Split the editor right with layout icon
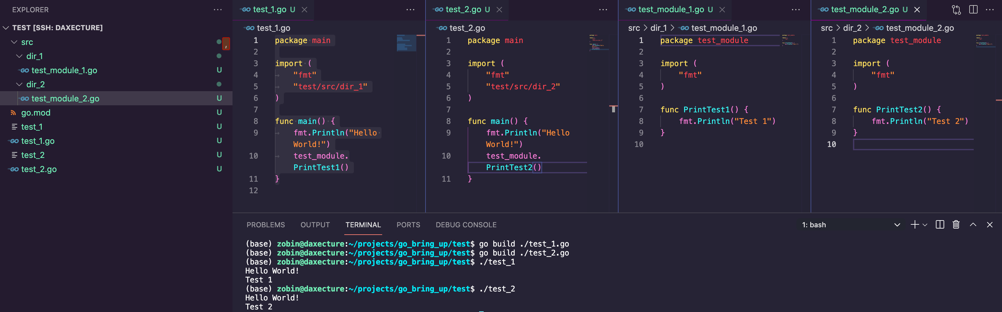The width and height of the screenshot is (1002, 312). tap(973, 10)
